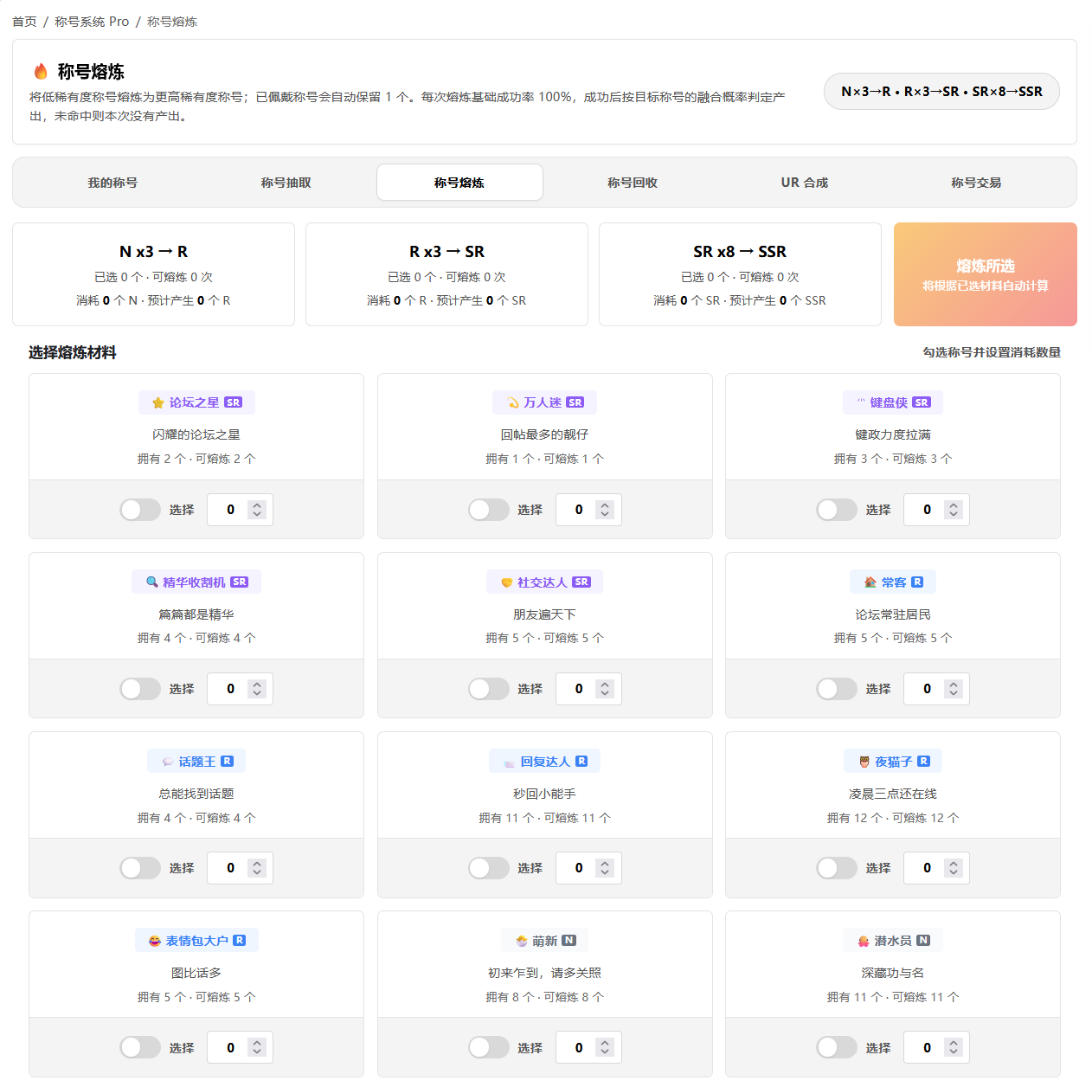Viewport: 1092px width, 1087px height.
Task: Click the 选择熔炼材料 heading
Action: tap(73, 352)
